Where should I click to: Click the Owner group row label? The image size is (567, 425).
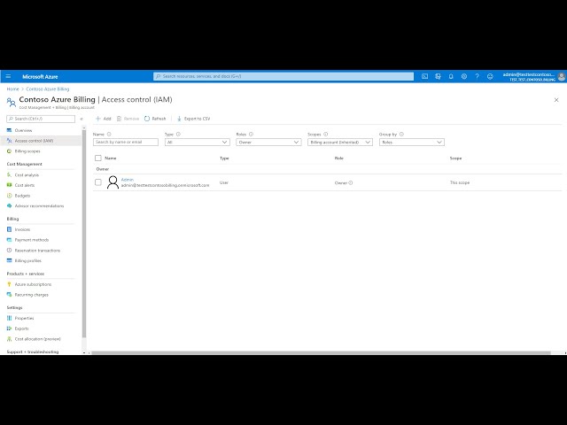click(x=103, y=169)
